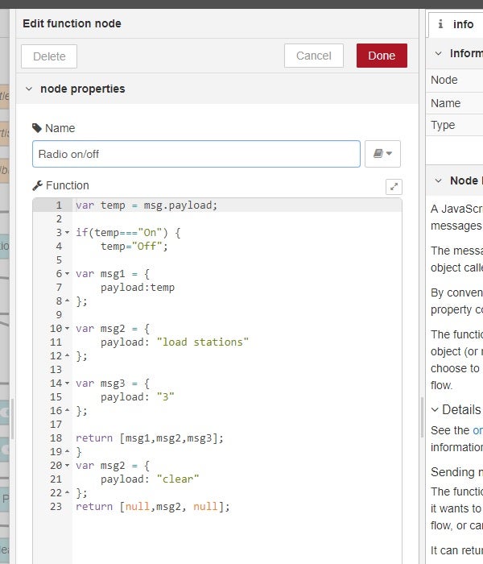
Task: Click the Delete button
Action: point(49,56)
